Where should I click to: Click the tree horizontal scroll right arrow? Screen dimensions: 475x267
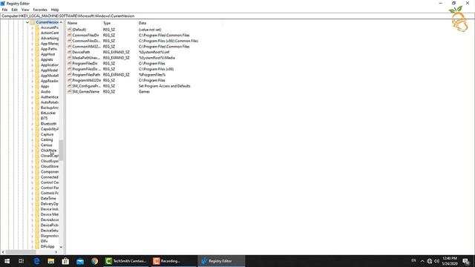pos(56,252)
